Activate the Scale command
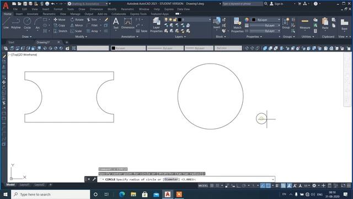Viewport: 353px width, 199px height. pos(76,31)
